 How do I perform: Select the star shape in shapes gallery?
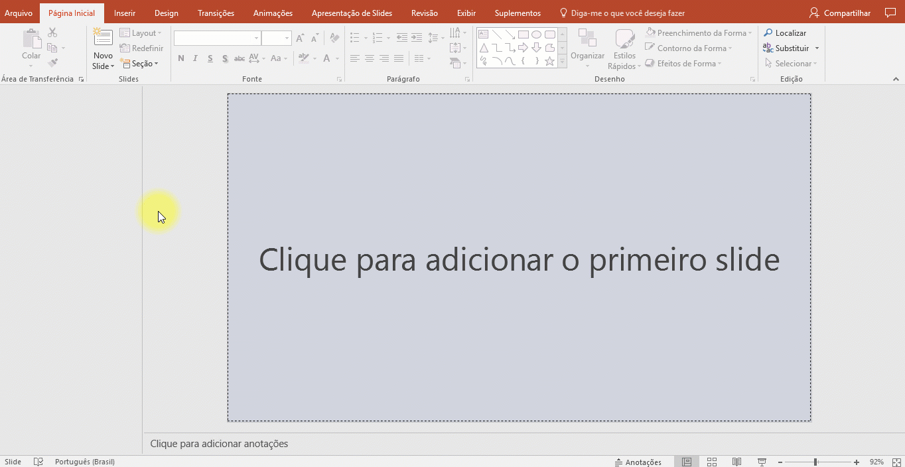pyautogui.click(x=549, y=61)
